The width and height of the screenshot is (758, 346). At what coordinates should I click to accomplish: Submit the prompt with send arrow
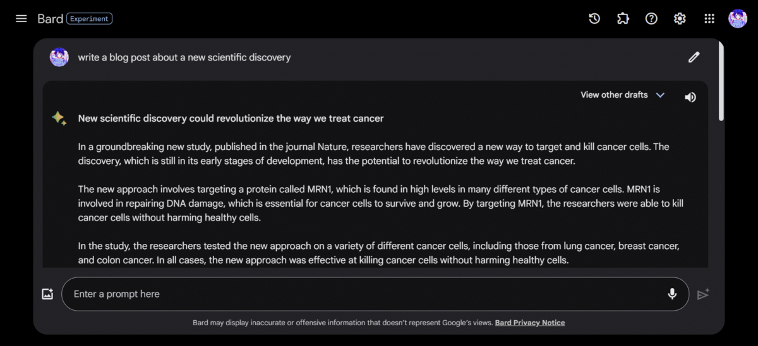tap(703, 294)
